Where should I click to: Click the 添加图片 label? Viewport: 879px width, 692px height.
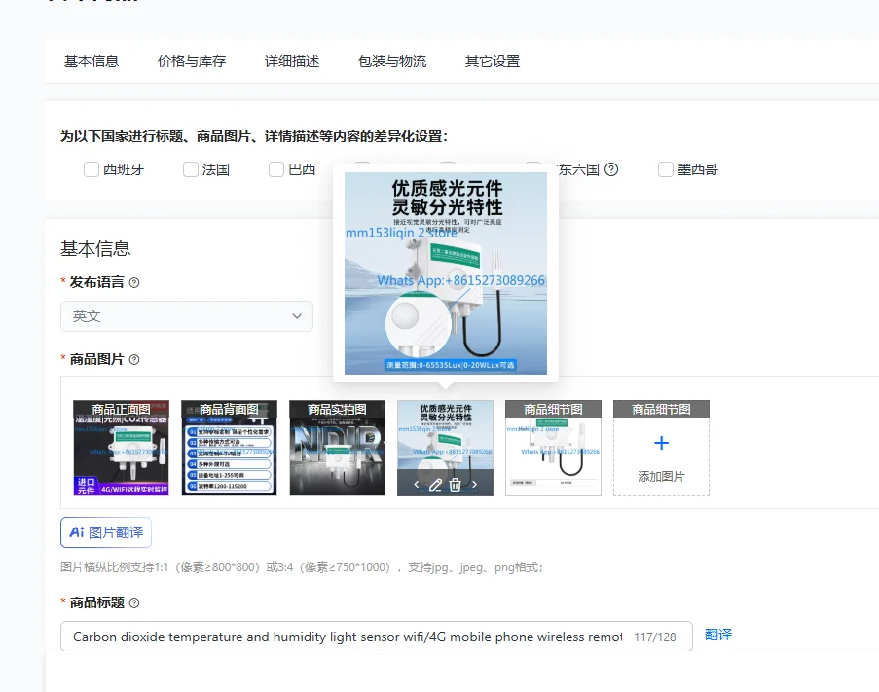coord(662,477)
